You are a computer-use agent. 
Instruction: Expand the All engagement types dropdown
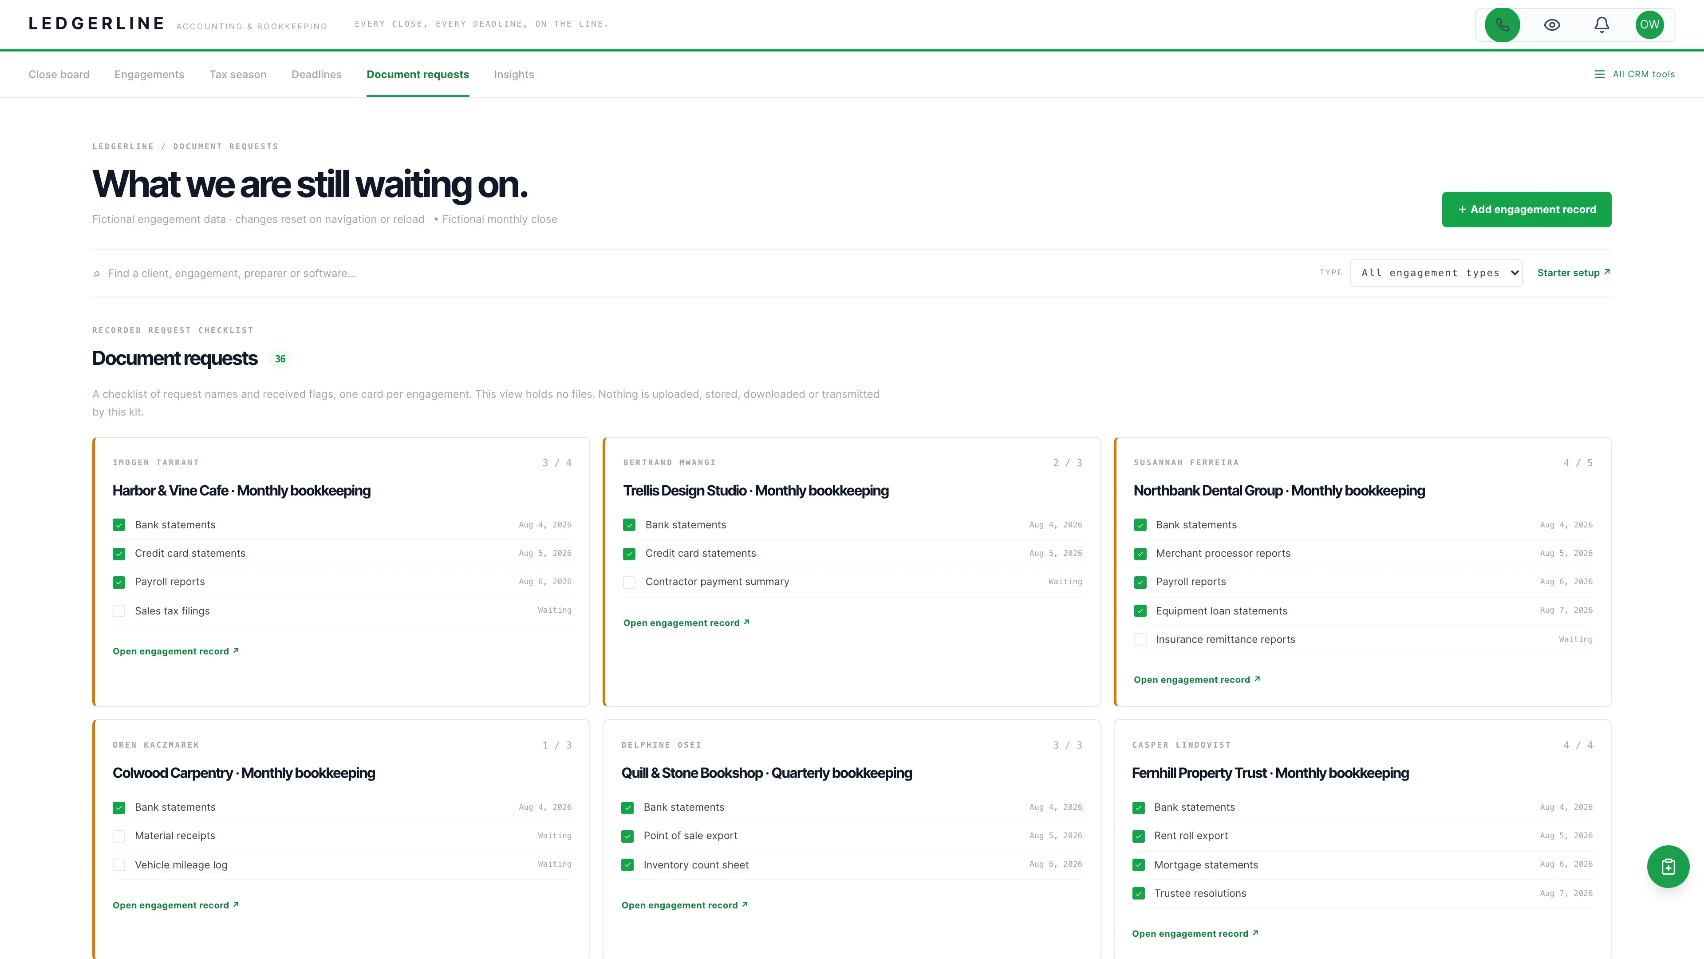click(1436, 273)
